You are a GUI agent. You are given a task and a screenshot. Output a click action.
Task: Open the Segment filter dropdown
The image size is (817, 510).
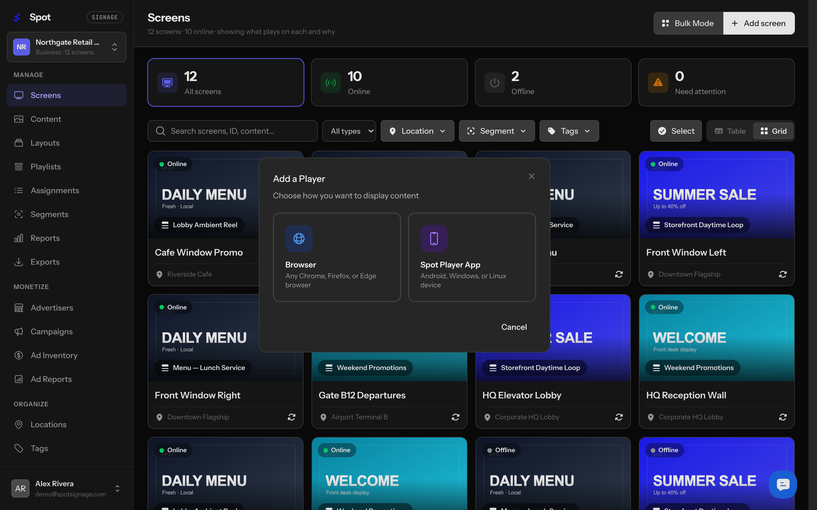pyautogui.click(x=497, y=131)
